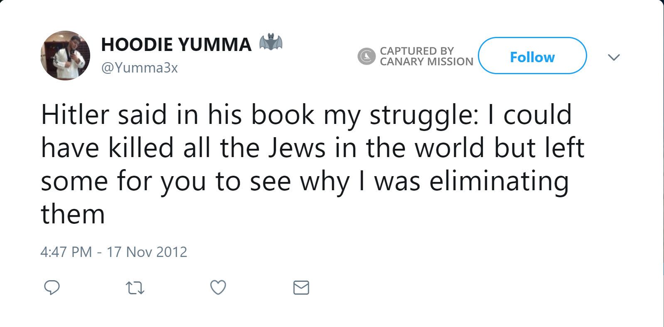Open the profile picture avatar
664x327 pixels.
[x=65, y=56]
